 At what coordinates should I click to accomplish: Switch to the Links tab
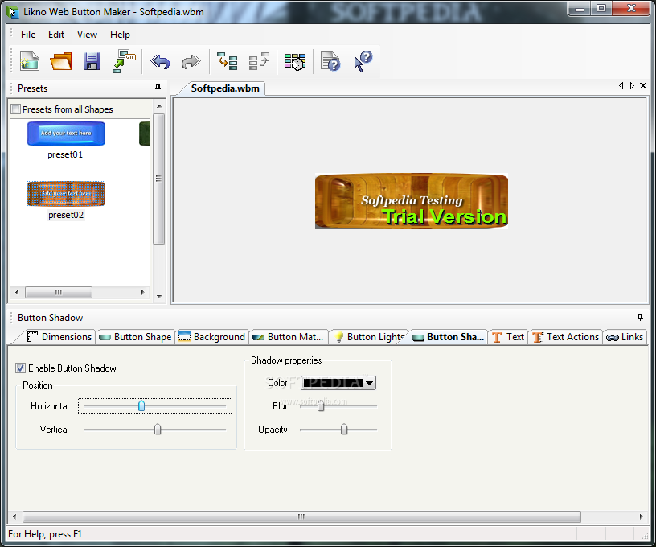pos(625,337)
